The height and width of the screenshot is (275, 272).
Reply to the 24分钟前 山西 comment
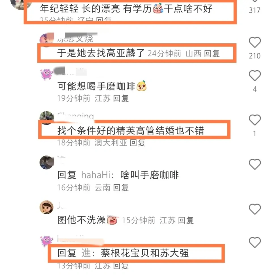click(212, 54)
